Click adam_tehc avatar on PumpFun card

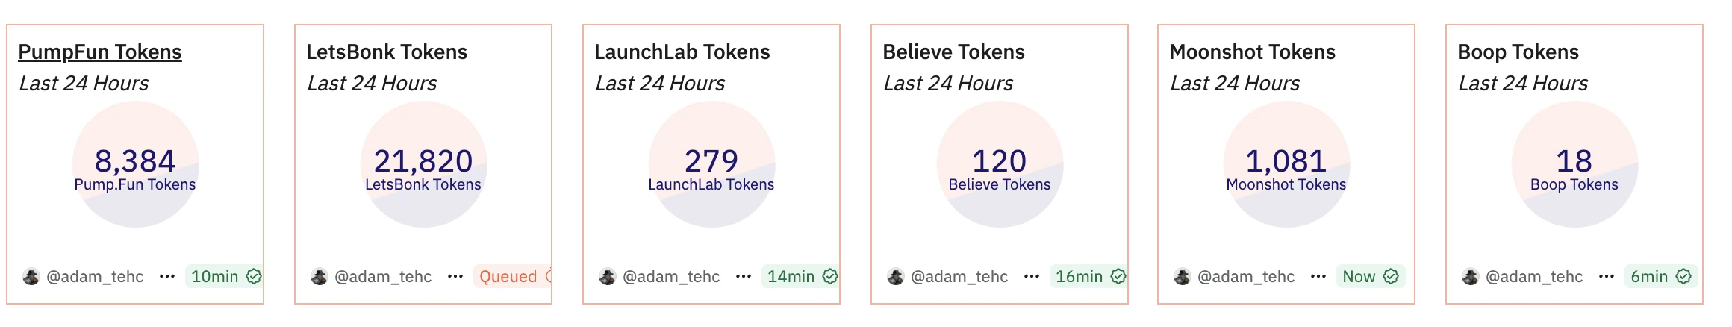[x=31, y=277]
